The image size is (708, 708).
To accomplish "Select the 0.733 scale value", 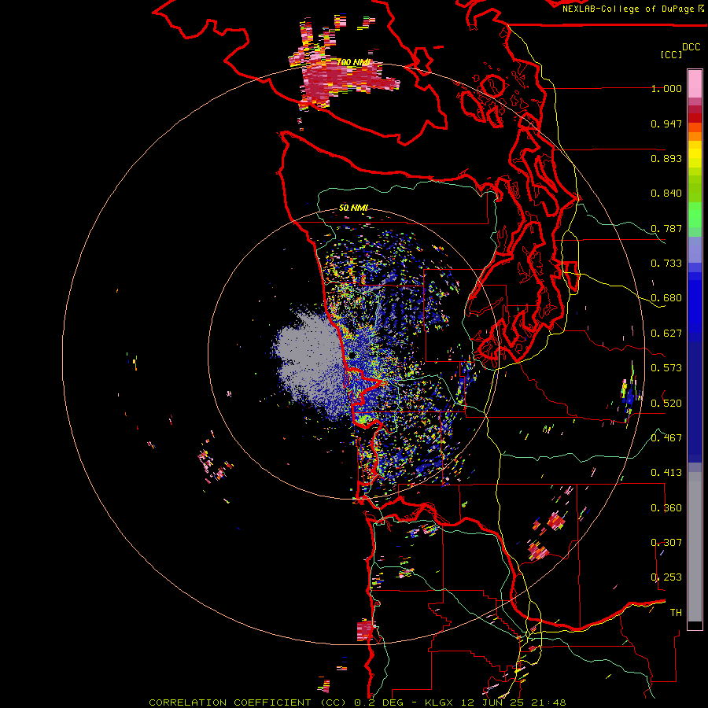I will pyautogui.click(x=666, y=264).
